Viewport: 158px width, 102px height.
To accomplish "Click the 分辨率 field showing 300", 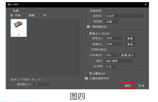I will [x=111, y=55].
